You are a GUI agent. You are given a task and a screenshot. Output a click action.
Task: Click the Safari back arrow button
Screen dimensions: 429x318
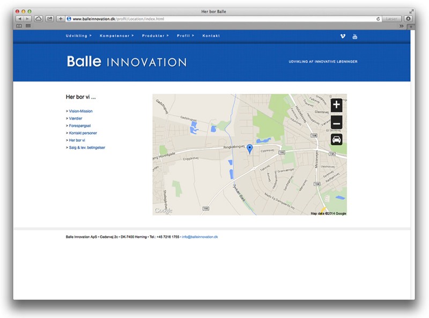click(20, 19)
